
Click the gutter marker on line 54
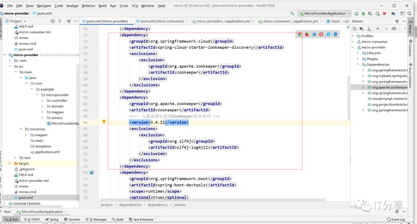point(92,173)
